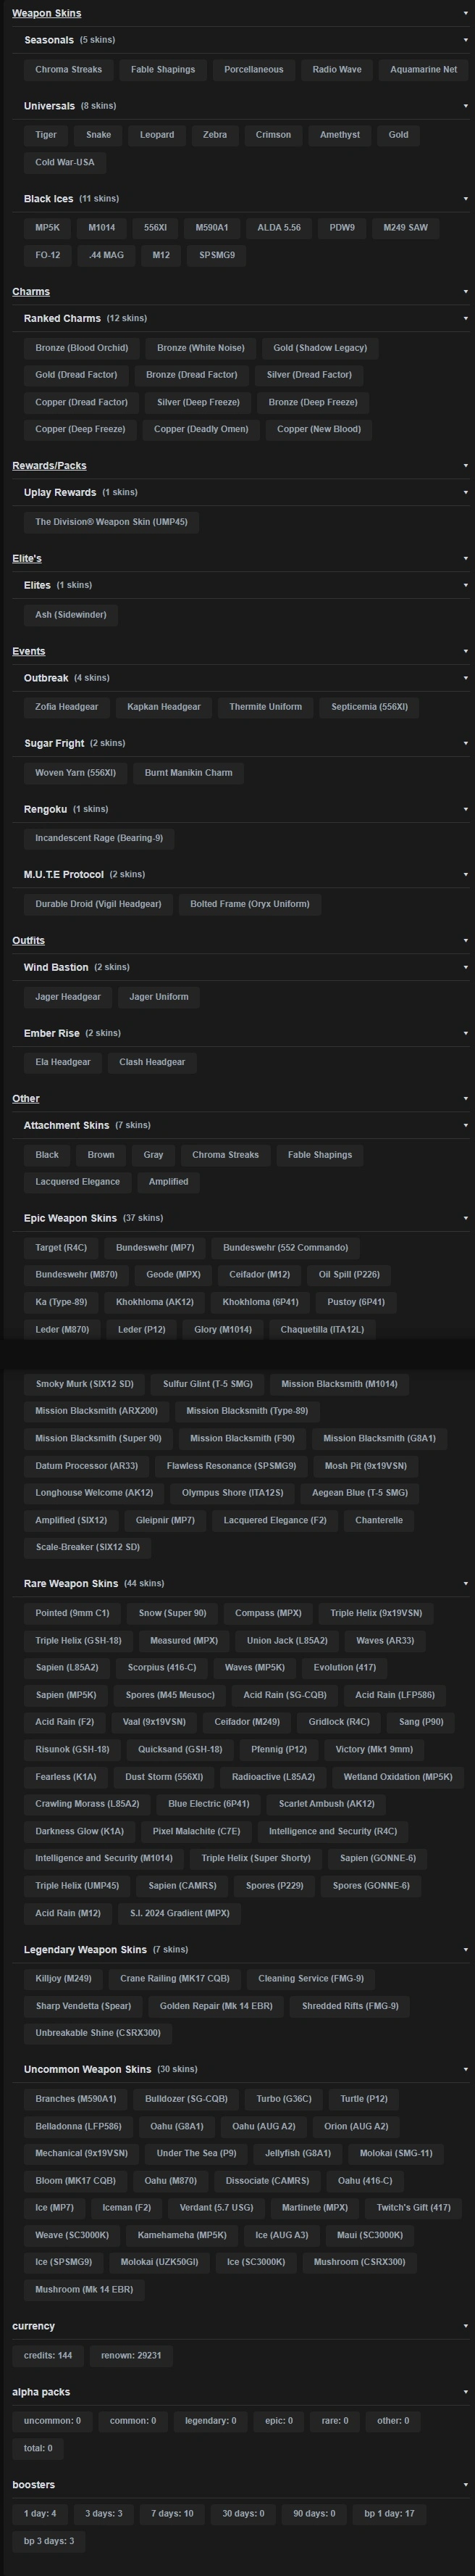The width and height of the screenshot is (475, 2576).
Task: Toggle the Ranked Charms section arrow
Action: pyautogui.click(x=465, y=319)
